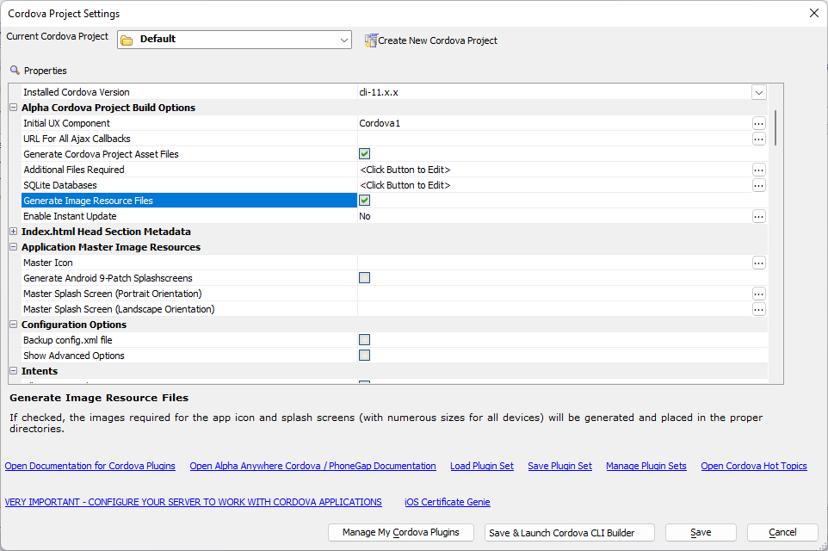This screenshot has width=828, height=551.
Task: Open Manage Plugin Sets link
Action: 646,466
